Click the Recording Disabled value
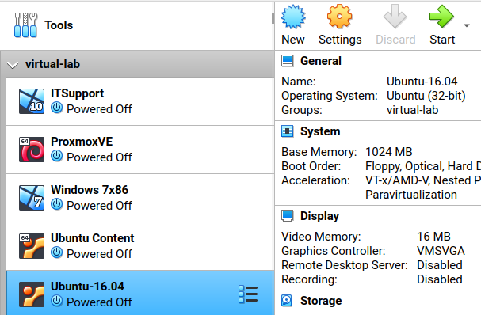 click(x=440, y=279)
